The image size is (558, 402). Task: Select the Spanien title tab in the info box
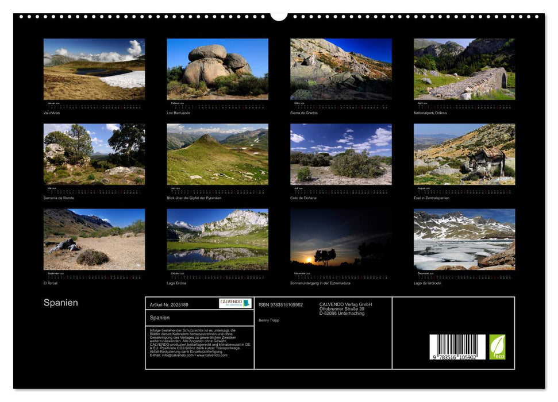[x=160, y=319]
